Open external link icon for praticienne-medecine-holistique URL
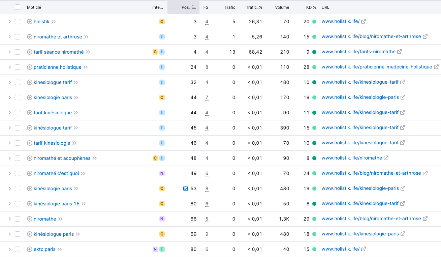This screenshot has width=441, height=257. tap(436, 67)
